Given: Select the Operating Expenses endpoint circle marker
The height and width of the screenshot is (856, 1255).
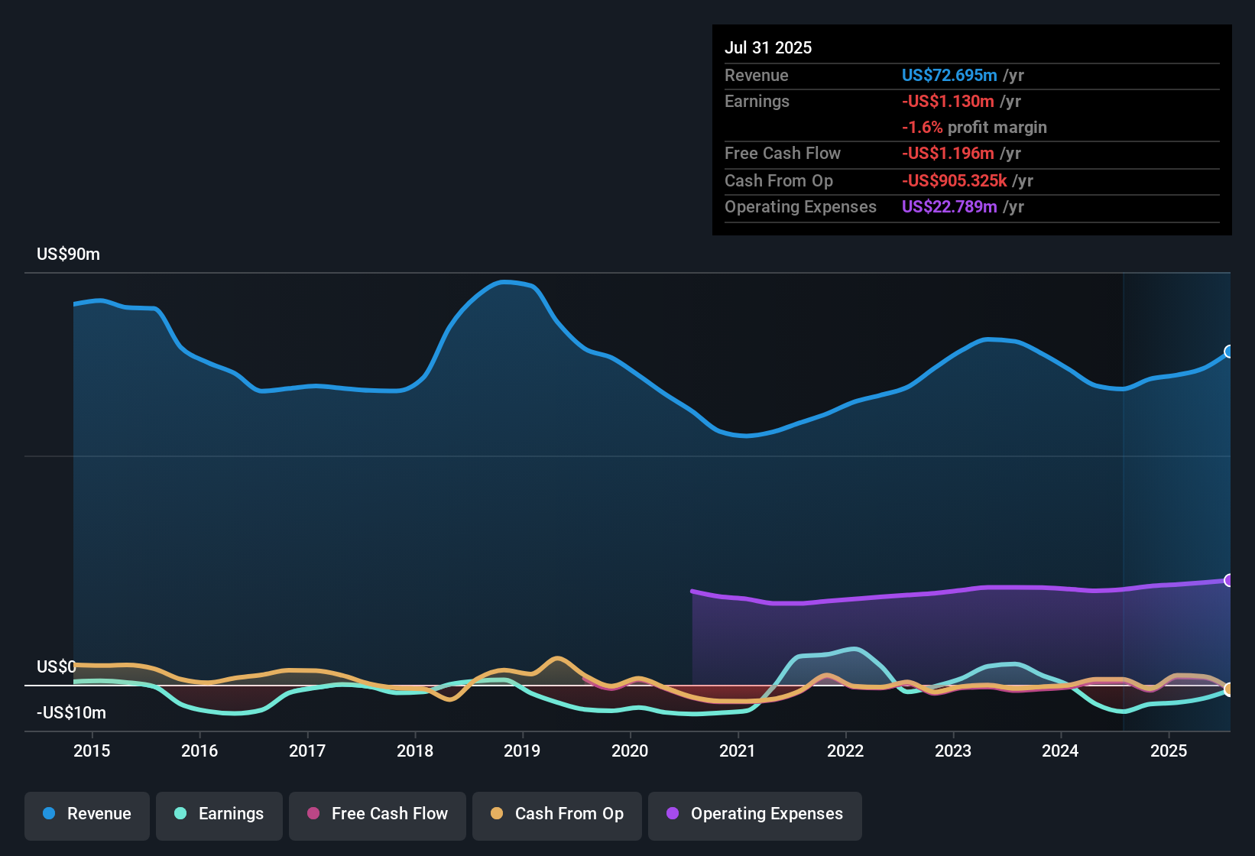Looking at the screenshot, I should point(1229,580).
